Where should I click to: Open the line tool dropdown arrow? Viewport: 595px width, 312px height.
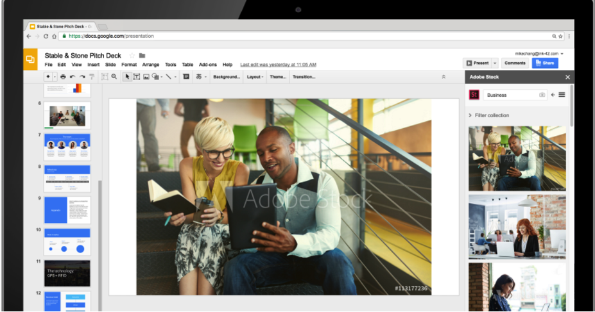(175, 77)
